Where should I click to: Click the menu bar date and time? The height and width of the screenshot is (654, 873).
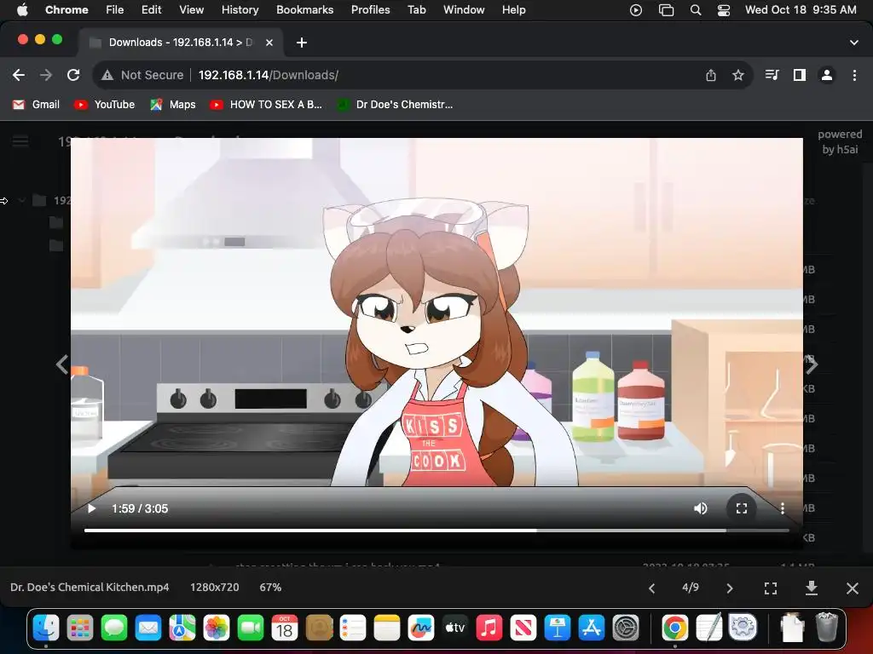coord(800,9)
